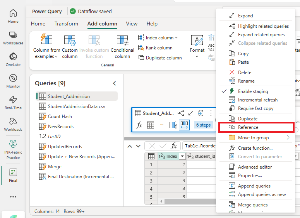Image resolution: width=300 pixels, height=218 pixels.
Task: Select Student_Addmission query
Action: click(77, 96)
